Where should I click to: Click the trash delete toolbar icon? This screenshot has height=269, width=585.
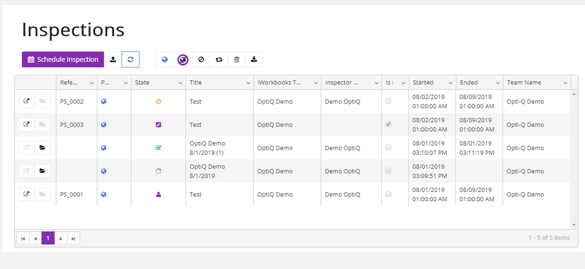(x=237, y=59)
